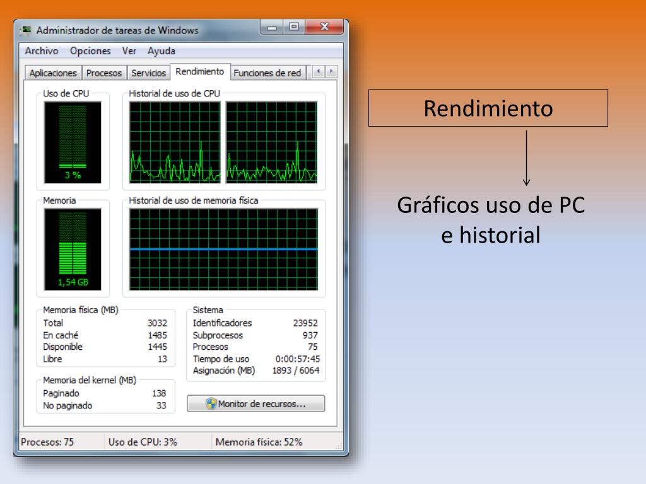Click the Uso de CPU 3 % gauge
This screenshot has width=646, height=484.
73,142
